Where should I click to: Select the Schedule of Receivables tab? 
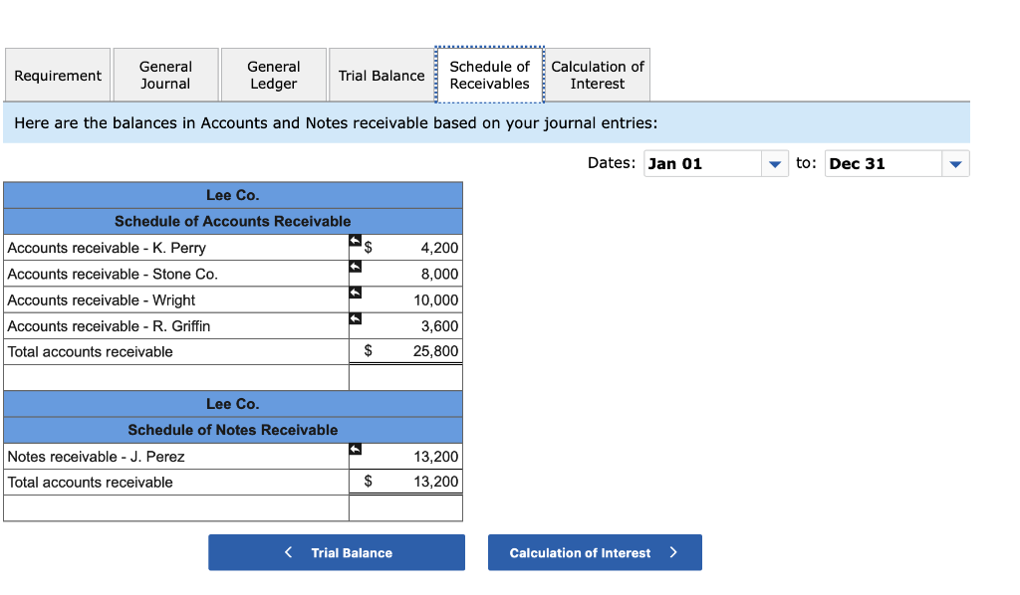click(x=489, y=74)
